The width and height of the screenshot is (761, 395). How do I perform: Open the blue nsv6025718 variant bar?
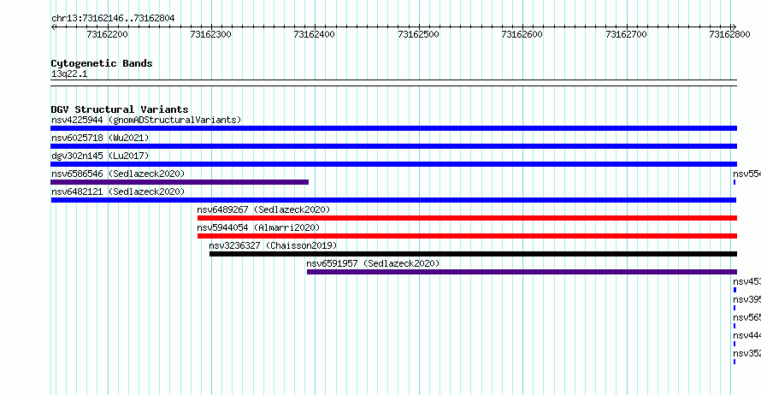point(393,146)
